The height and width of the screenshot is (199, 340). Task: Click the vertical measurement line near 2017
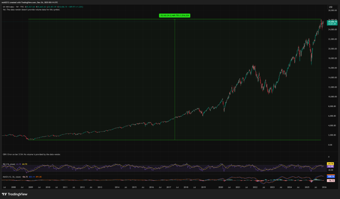(x=175, y=79)
